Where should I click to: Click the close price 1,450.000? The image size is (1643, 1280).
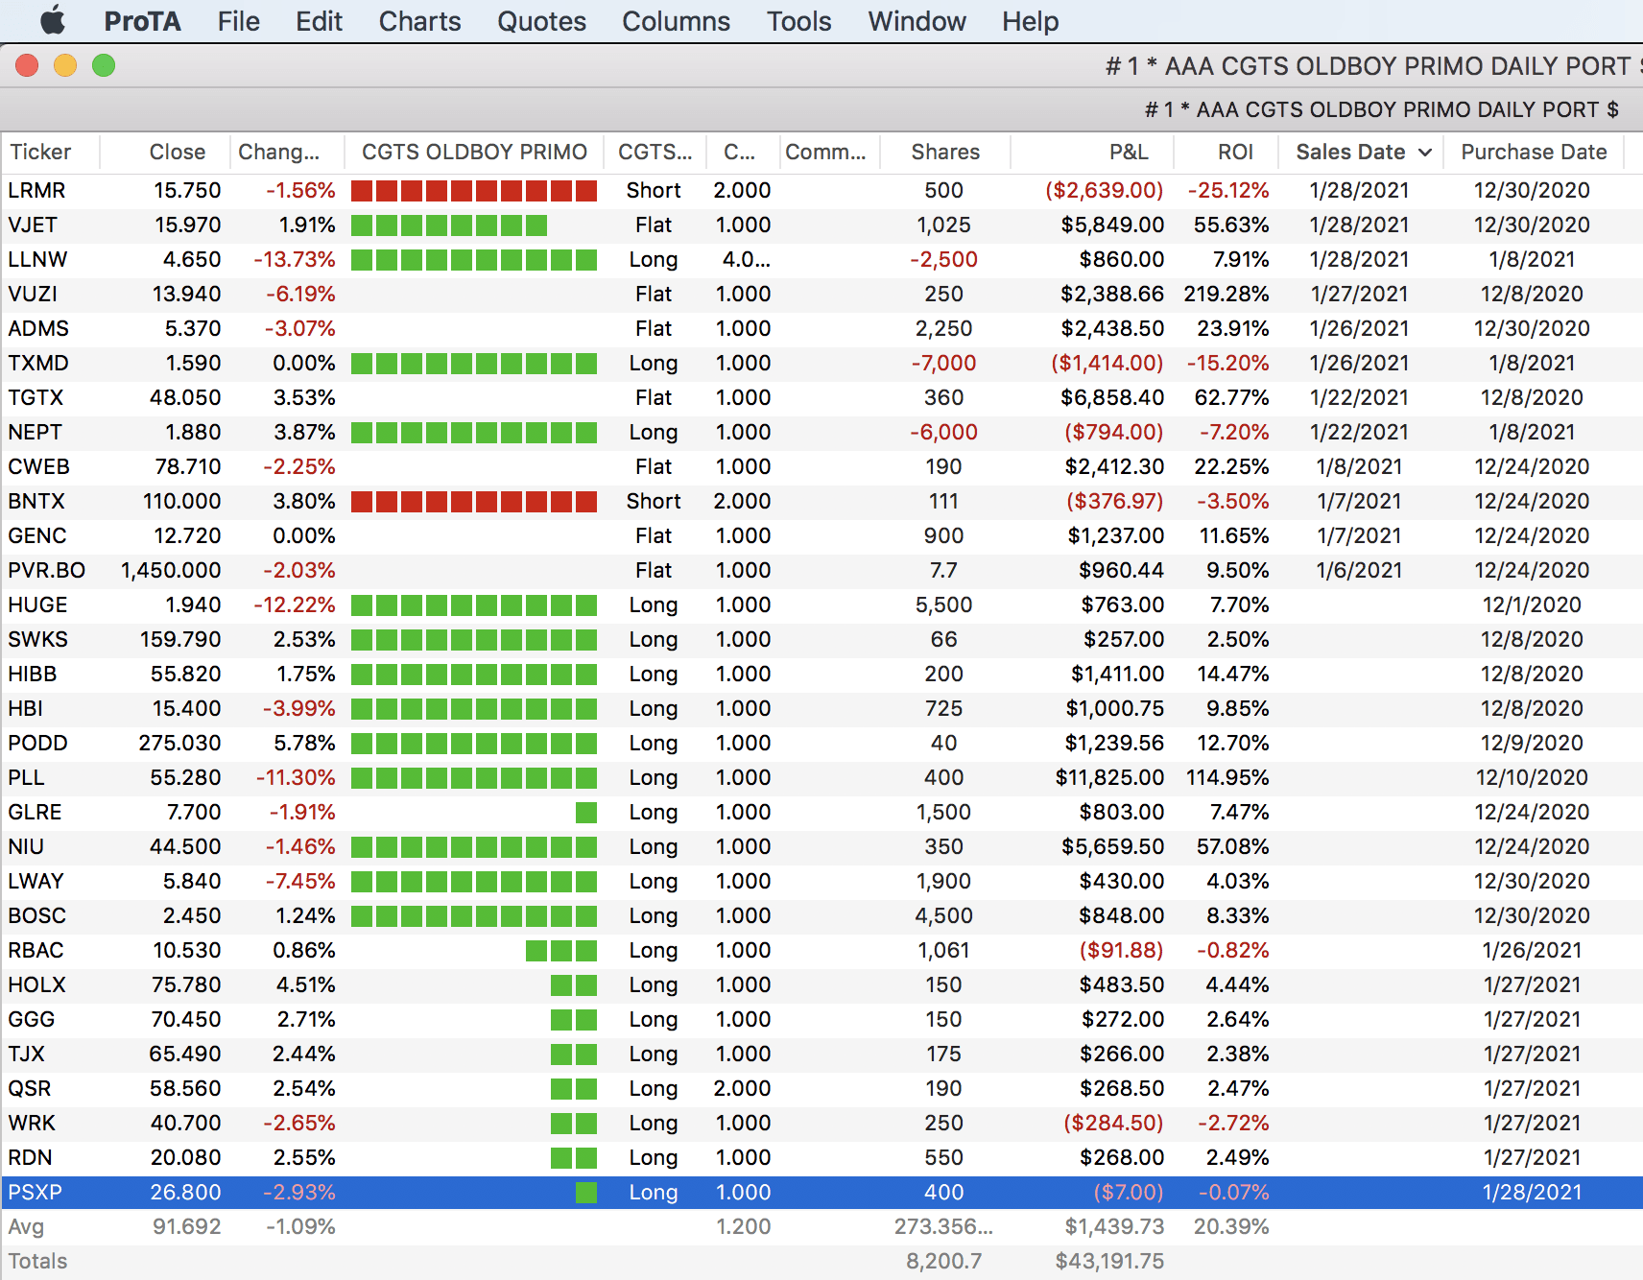tap(171, 570)
